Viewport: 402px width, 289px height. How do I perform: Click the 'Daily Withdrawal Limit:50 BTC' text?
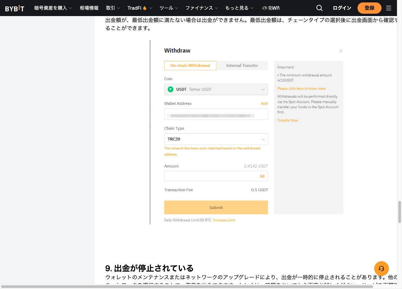click(188, 220)
